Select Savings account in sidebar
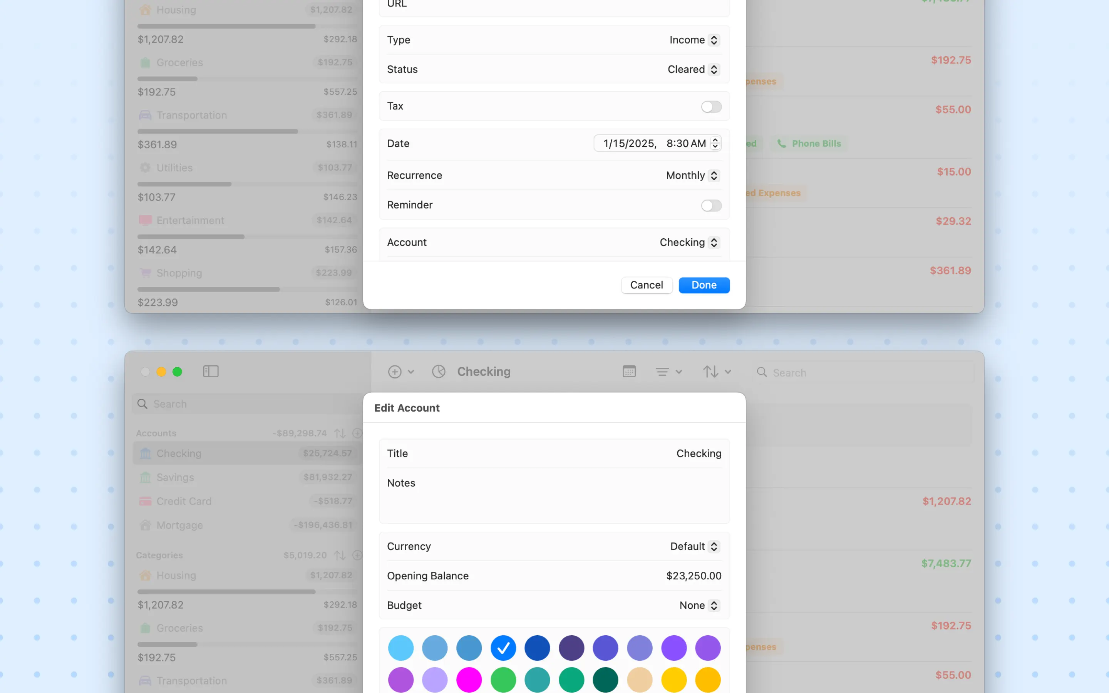 [x=175, y=477]
